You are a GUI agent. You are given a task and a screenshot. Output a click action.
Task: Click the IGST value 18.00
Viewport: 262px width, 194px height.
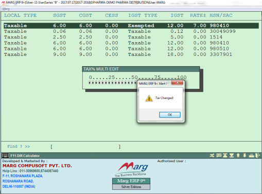(x=175, y=54)
